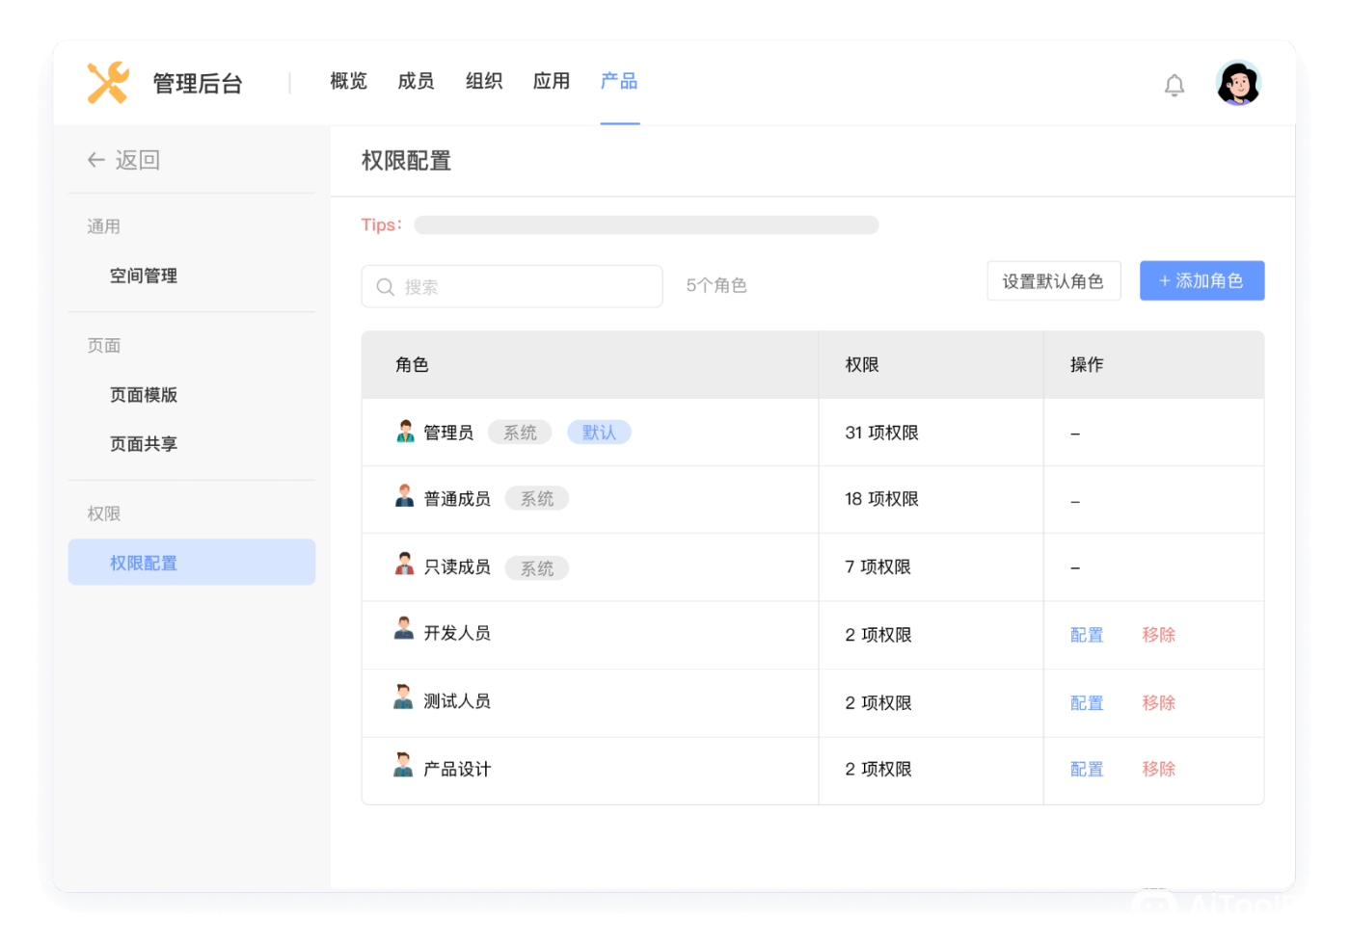Click the 系统 tag on 普通成员
This screenshot has height=947, width=1350.
537,498
